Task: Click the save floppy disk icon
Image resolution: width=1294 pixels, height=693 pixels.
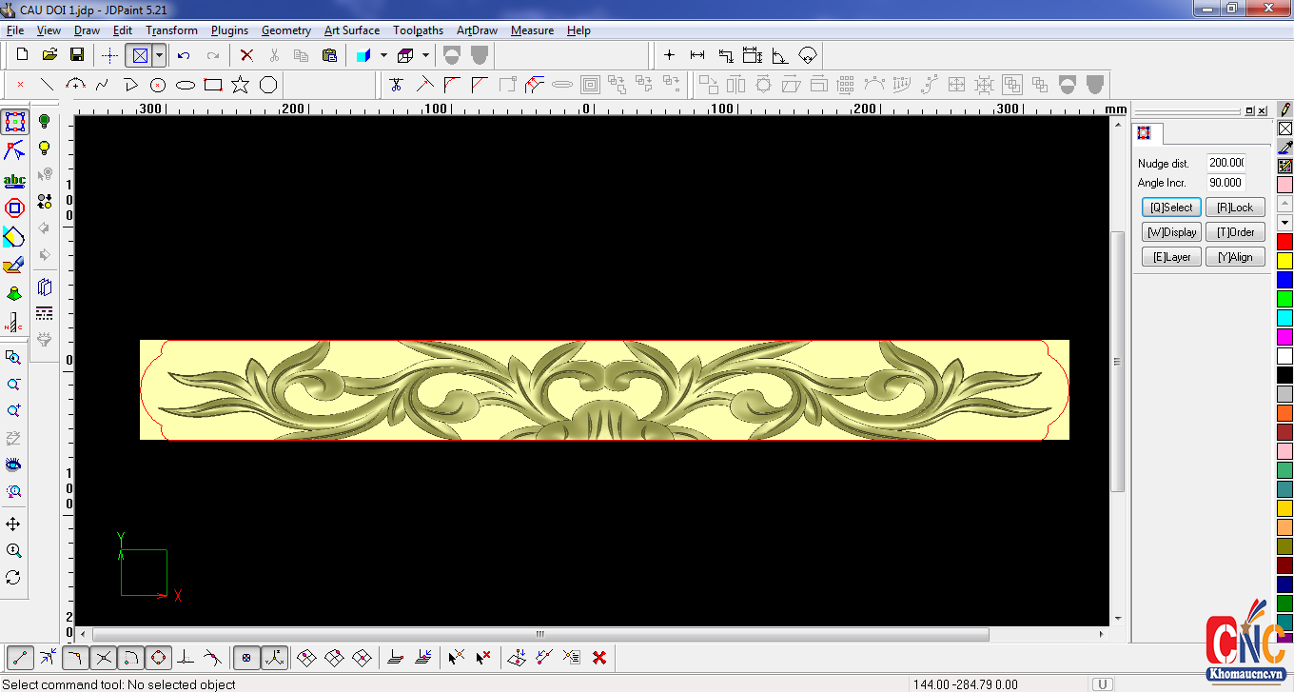Action: point(77,55)
